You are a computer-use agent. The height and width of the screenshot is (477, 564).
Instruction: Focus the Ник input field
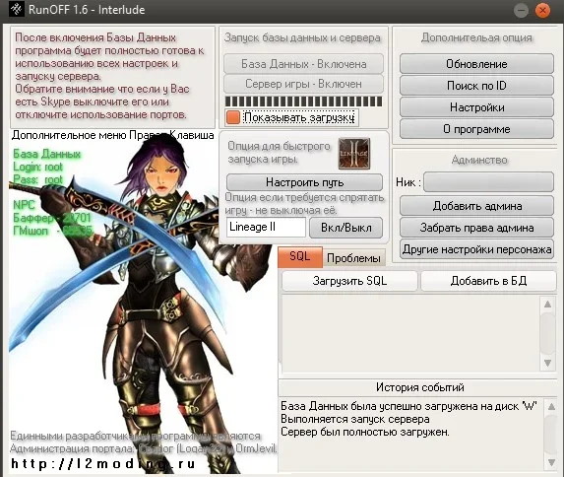coord(488,182)
